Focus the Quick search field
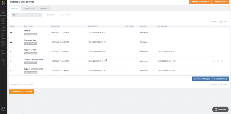This screenshot has height=114, width=231. tap(74, 15)
